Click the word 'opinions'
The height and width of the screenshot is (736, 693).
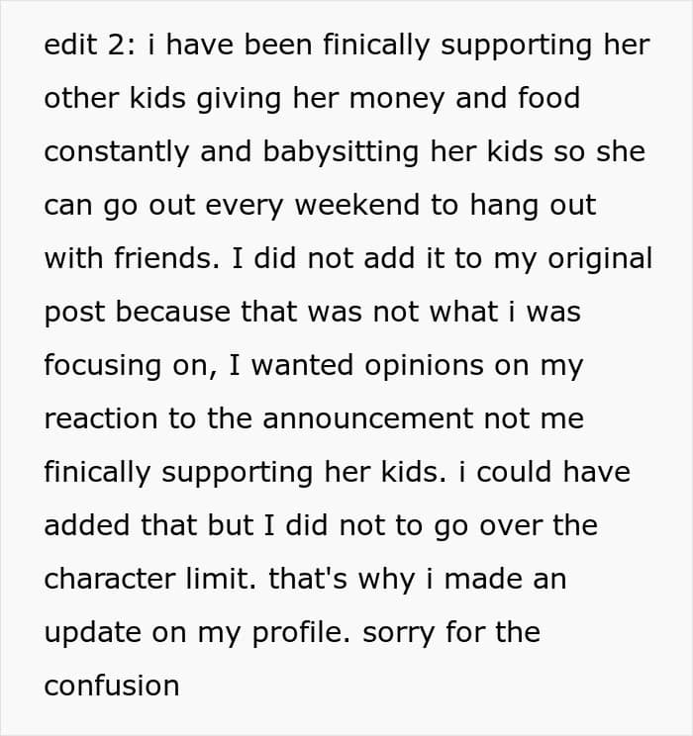(424, 368)
